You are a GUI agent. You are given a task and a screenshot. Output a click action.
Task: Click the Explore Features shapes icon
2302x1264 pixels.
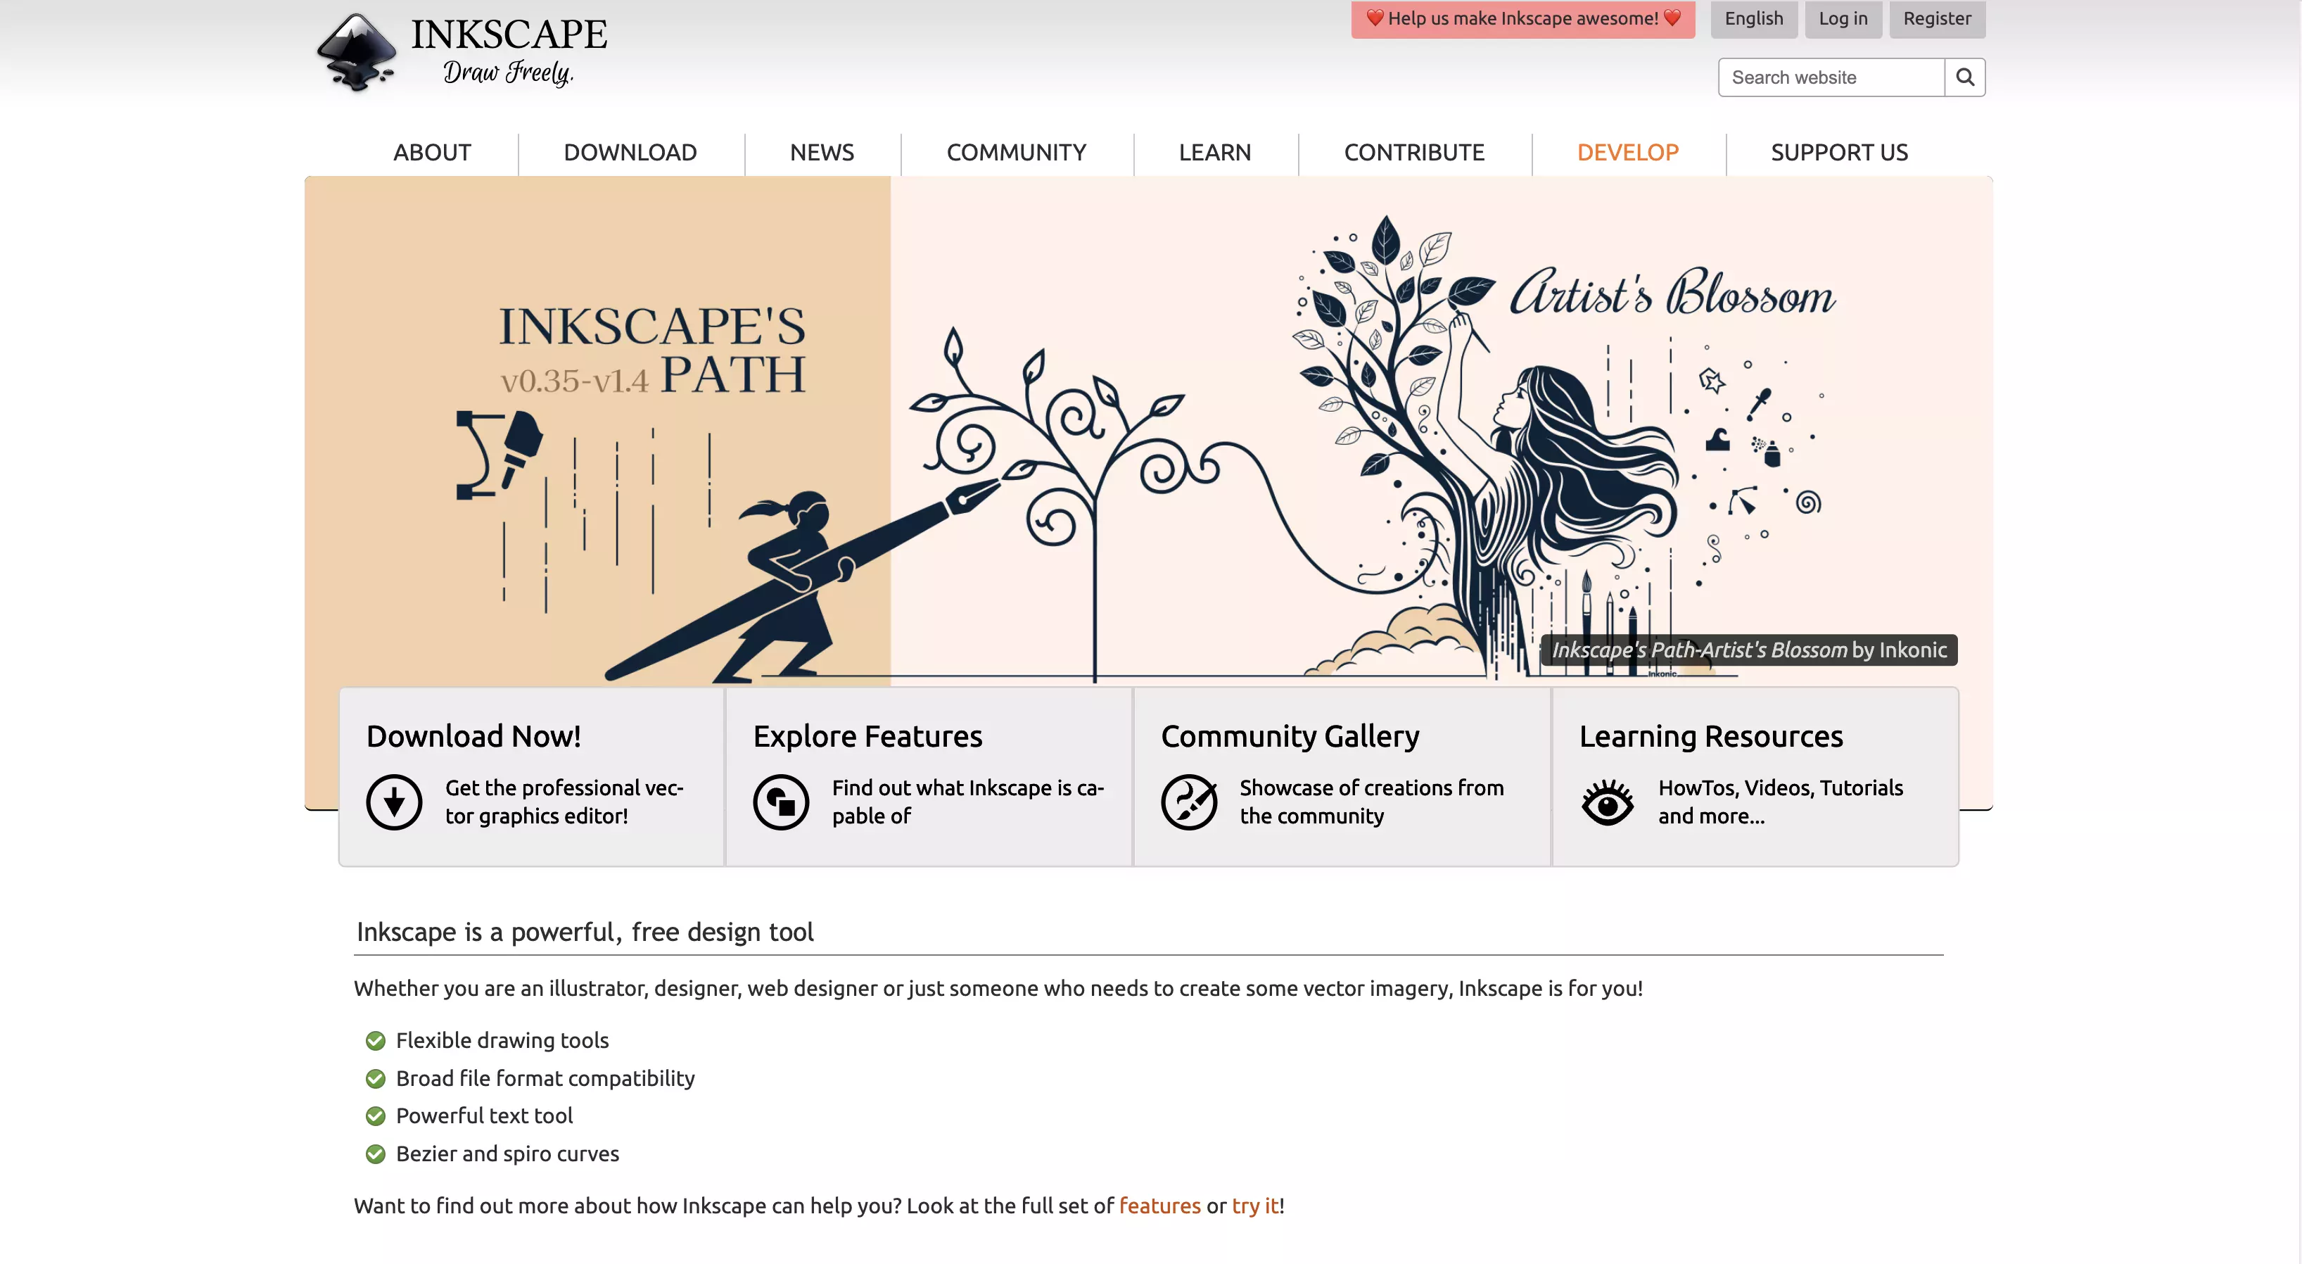(x=782, y=801)
